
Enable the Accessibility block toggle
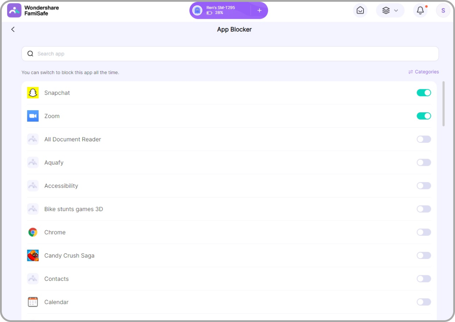click(x=424, y=186)
